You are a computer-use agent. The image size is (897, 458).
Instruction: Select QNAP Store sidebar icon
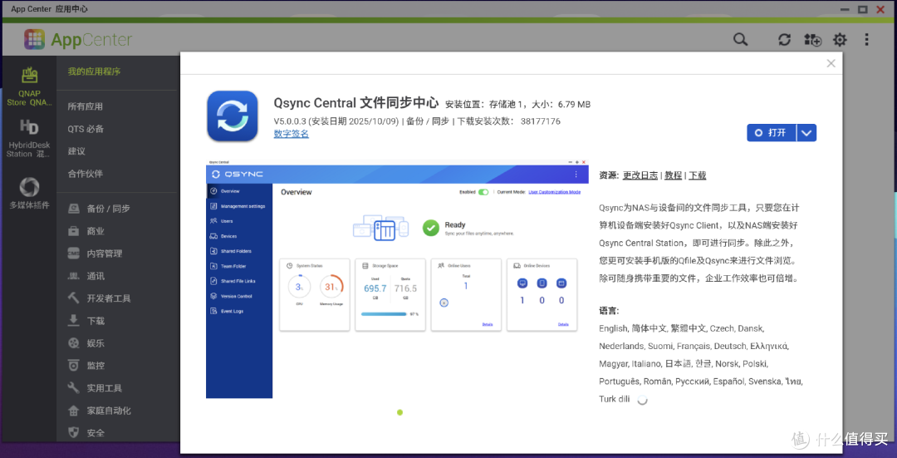point(29,75)
